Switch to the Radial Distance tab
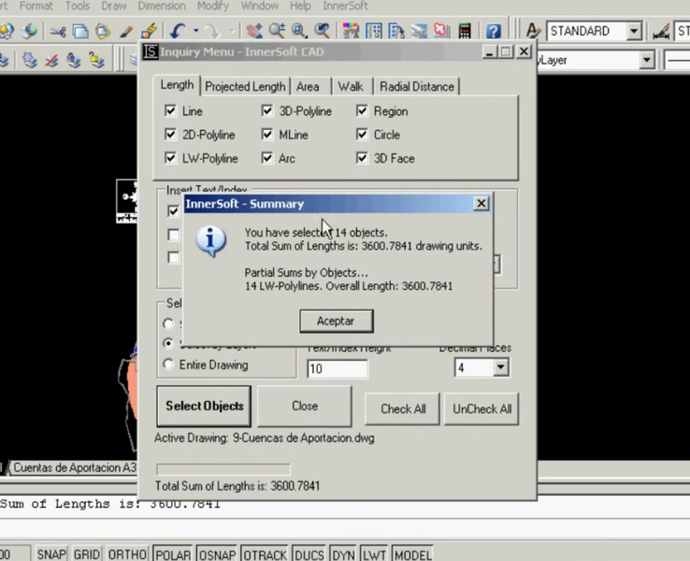The width and height of the screenshot is (690, 561). pyautogui.click(x=417, y=86)
